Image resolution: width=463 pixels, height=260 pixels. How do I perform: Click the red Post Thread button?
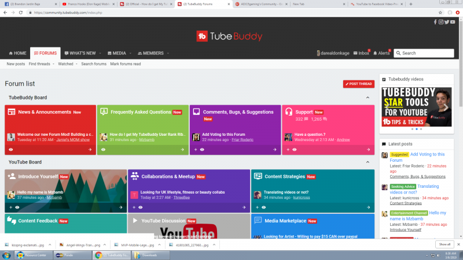pos(358,84)
